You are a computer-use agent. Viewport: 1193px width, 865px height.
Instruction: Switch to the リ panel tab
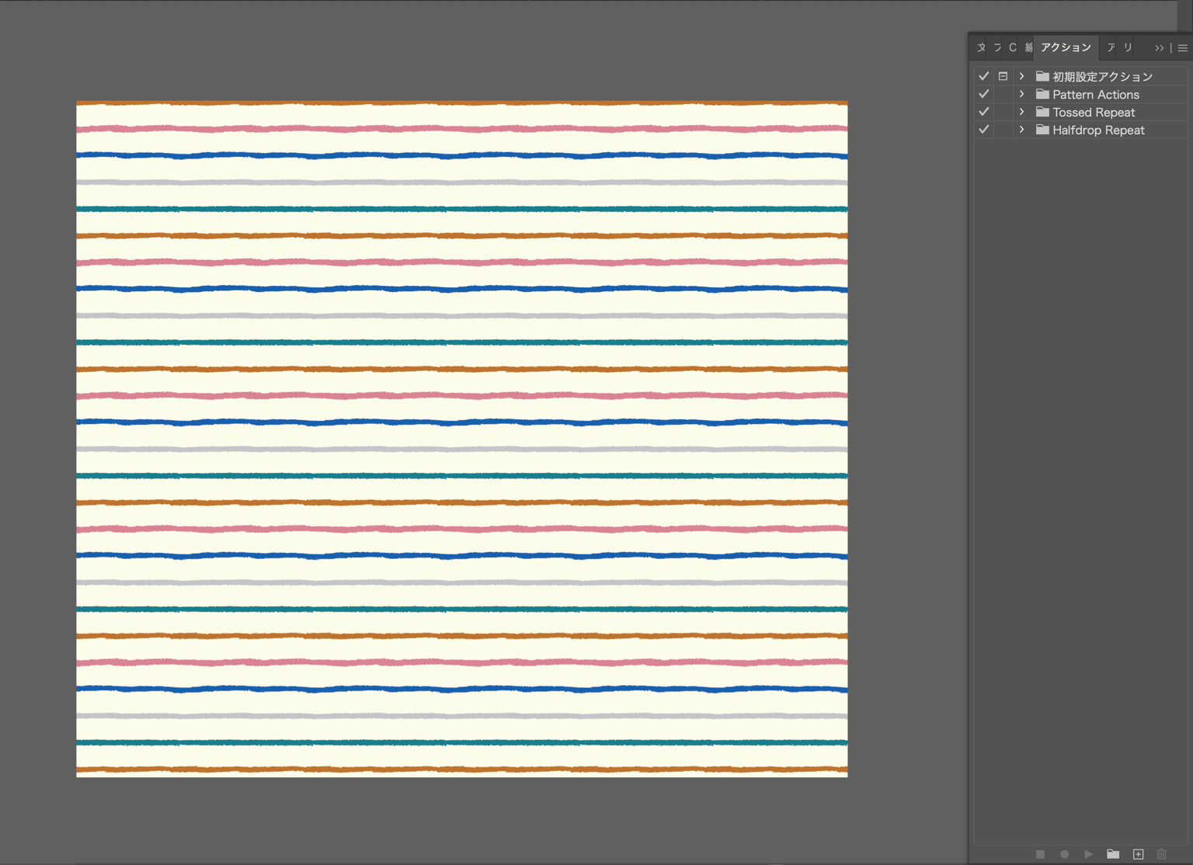[1128, 48]
